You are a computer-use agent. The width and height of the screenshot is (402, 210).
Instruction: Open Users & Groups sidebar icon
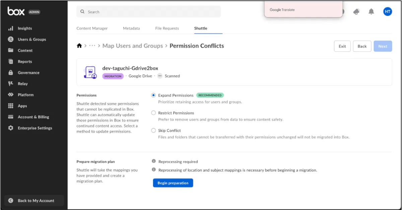coord(11,39)
